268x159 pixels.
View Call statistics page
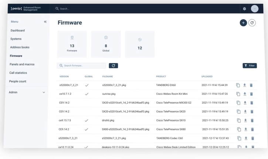click(x=18, y=73)
